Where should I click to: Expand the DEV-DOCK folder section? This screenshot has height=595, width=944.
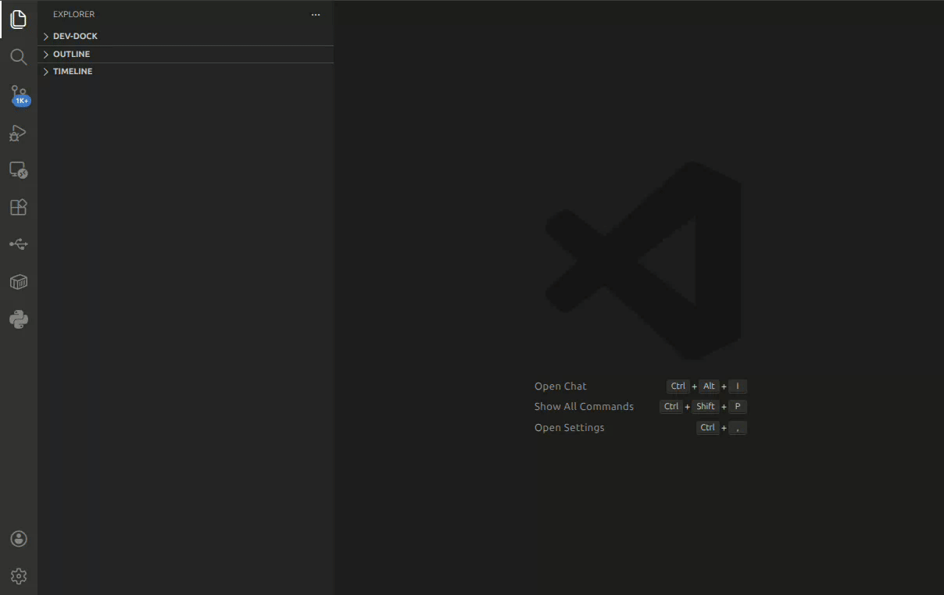click(x=186, y=36)
